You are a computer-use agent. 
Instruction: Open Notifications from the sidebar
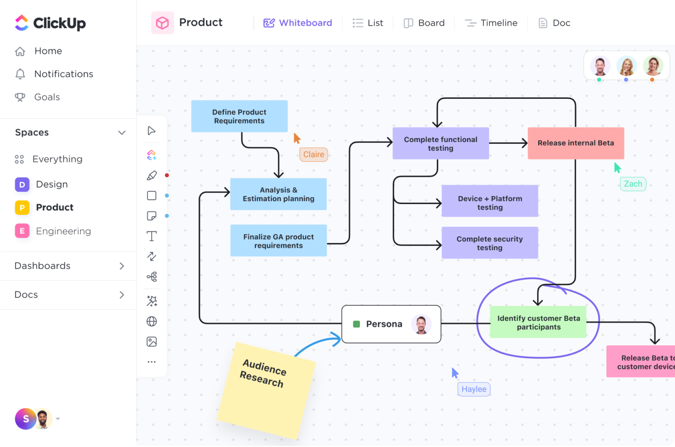(x=64, y=74)
